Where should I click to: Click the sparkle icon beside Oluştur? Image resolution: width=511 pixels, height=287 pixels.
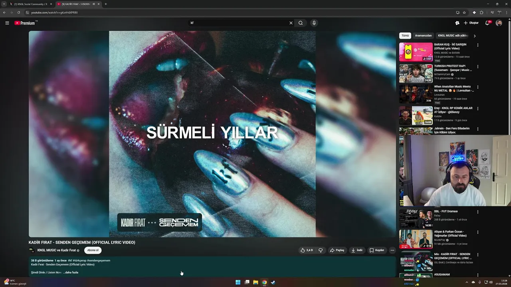point(457,23)
